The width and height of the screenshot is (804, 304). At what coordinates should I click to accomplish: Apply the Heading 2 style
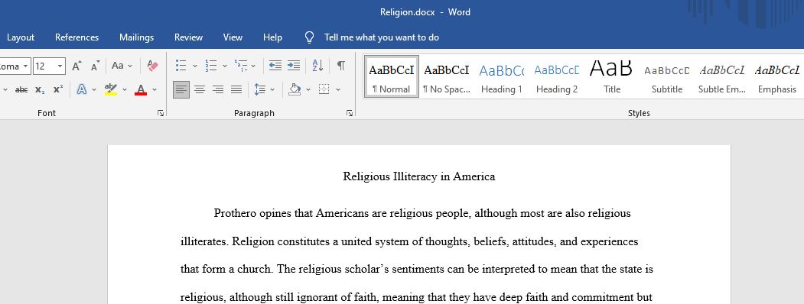[557, 76]
